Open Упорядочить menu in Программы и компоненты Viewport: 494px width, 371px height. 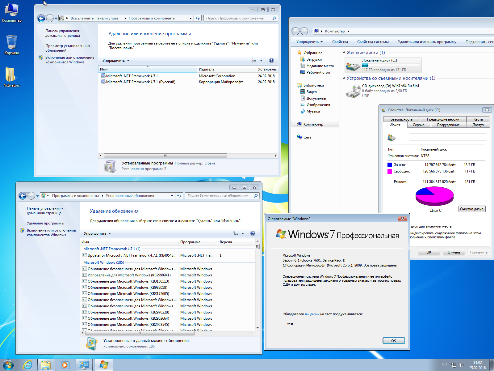point(116,61)
